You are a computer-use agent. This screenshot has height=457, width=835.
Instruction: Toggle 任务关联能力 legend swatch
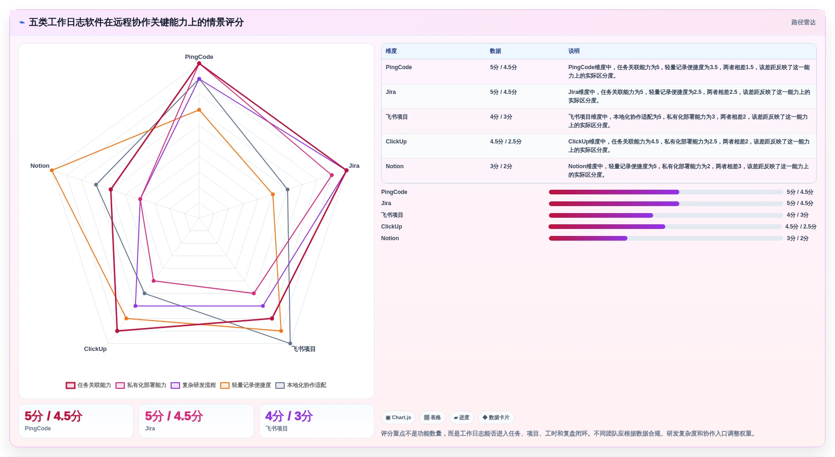(x=71, y=386)
